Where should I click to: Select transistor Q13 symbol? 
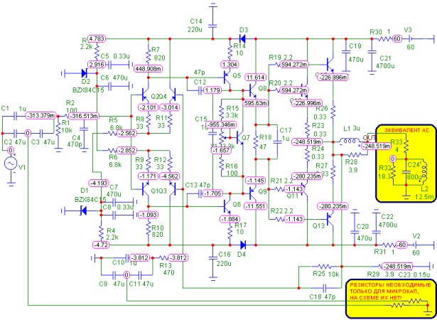(x=331, y=219)
